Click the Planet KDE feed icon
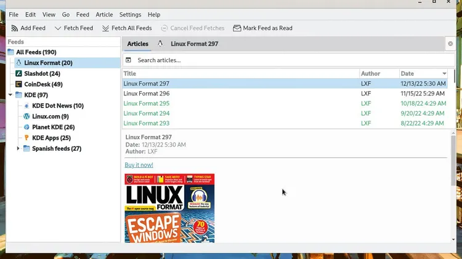The height and width of the screenshot is (259, 462). pyautogui.click(x=26, y=127)
